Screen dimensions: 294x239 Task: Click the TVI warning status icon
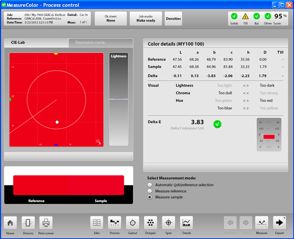point(245,16)
